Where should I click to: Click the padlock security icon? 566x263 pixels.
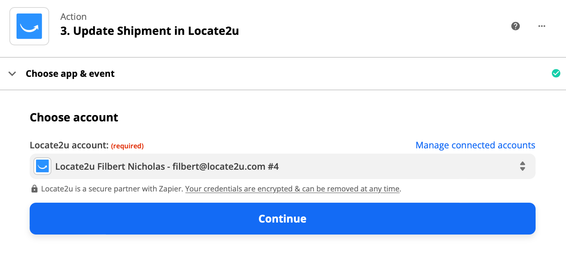[35, 189]
